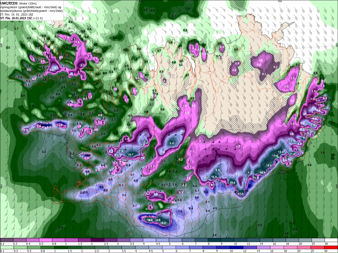The width and height of the screenshot is (338, 253).
Task: Click the 17.3 precipitation value
Action: point(241,194)
